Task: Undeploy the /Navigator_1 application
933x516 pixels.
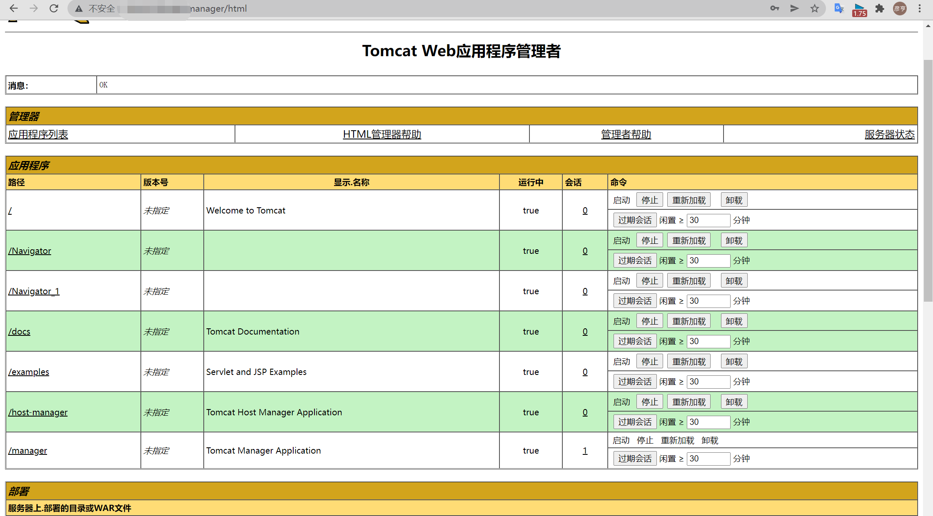Action: click(x=734, y=281)
